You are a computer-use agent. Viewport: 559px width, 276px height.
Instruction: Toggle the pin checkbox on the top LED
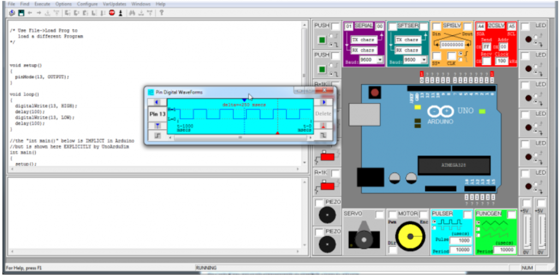coord(525,26)
